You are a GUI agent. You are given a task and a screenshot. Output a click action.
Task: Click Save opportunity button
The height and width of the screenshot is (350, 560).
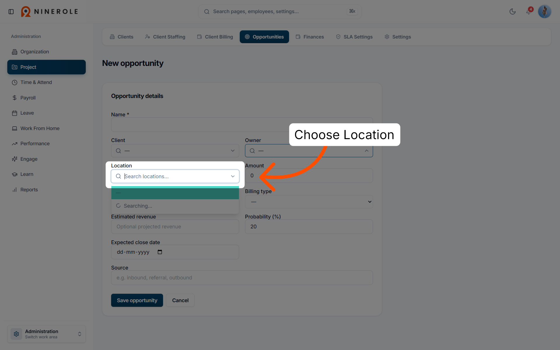coord(137,300)
